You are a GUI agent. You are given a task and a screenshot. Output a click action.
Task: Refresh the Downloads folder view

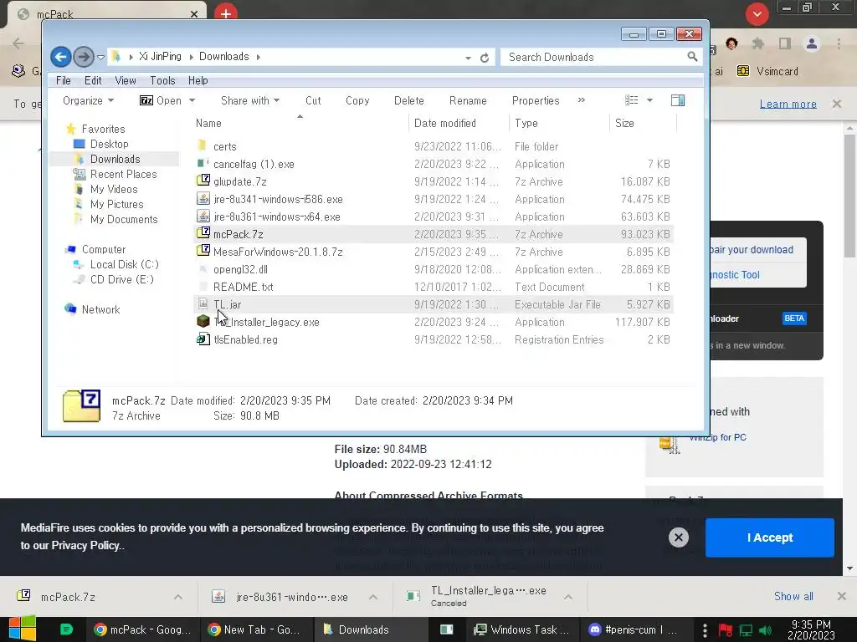pos(485,58)
